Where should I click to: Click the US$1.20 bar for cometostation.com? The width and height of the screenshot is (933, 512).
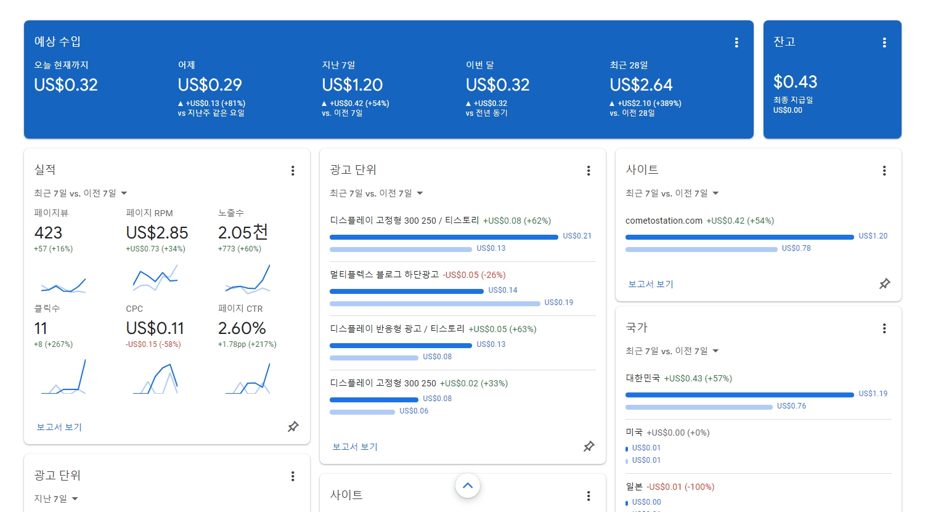pyautogui.click(x=739, y=237)
